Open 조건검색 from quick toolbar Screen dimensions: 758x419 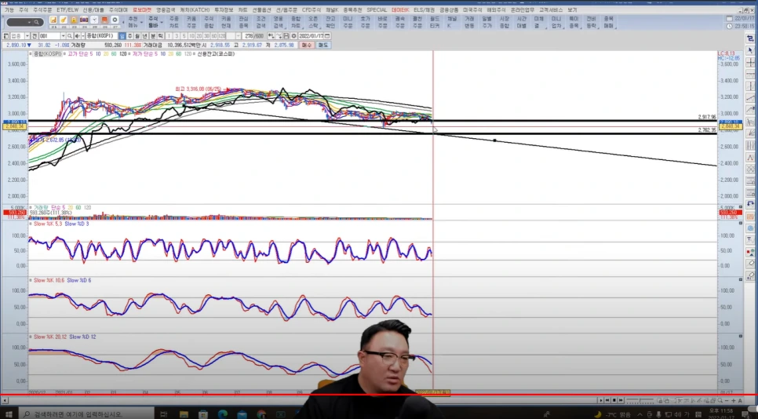pyautogui.click(x=261, y=22)
